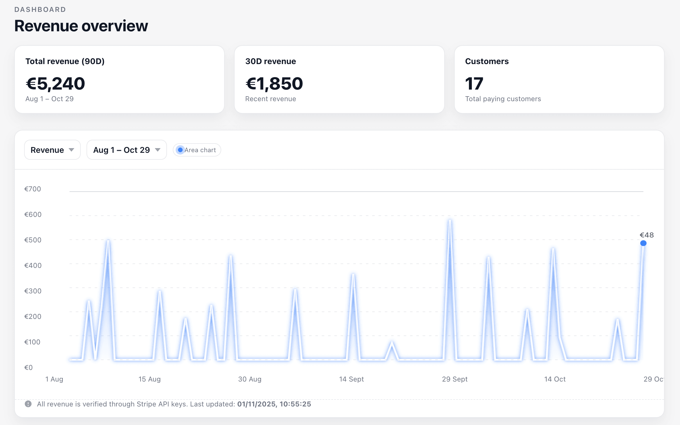Click the info icon beside Stripe note
The image size is (680, 425).
[28, 404]
